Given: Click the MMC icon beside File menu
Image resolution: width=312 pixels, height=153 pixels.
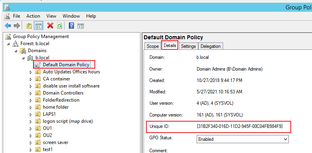Looking at the screenshot, I should point(7,16).
